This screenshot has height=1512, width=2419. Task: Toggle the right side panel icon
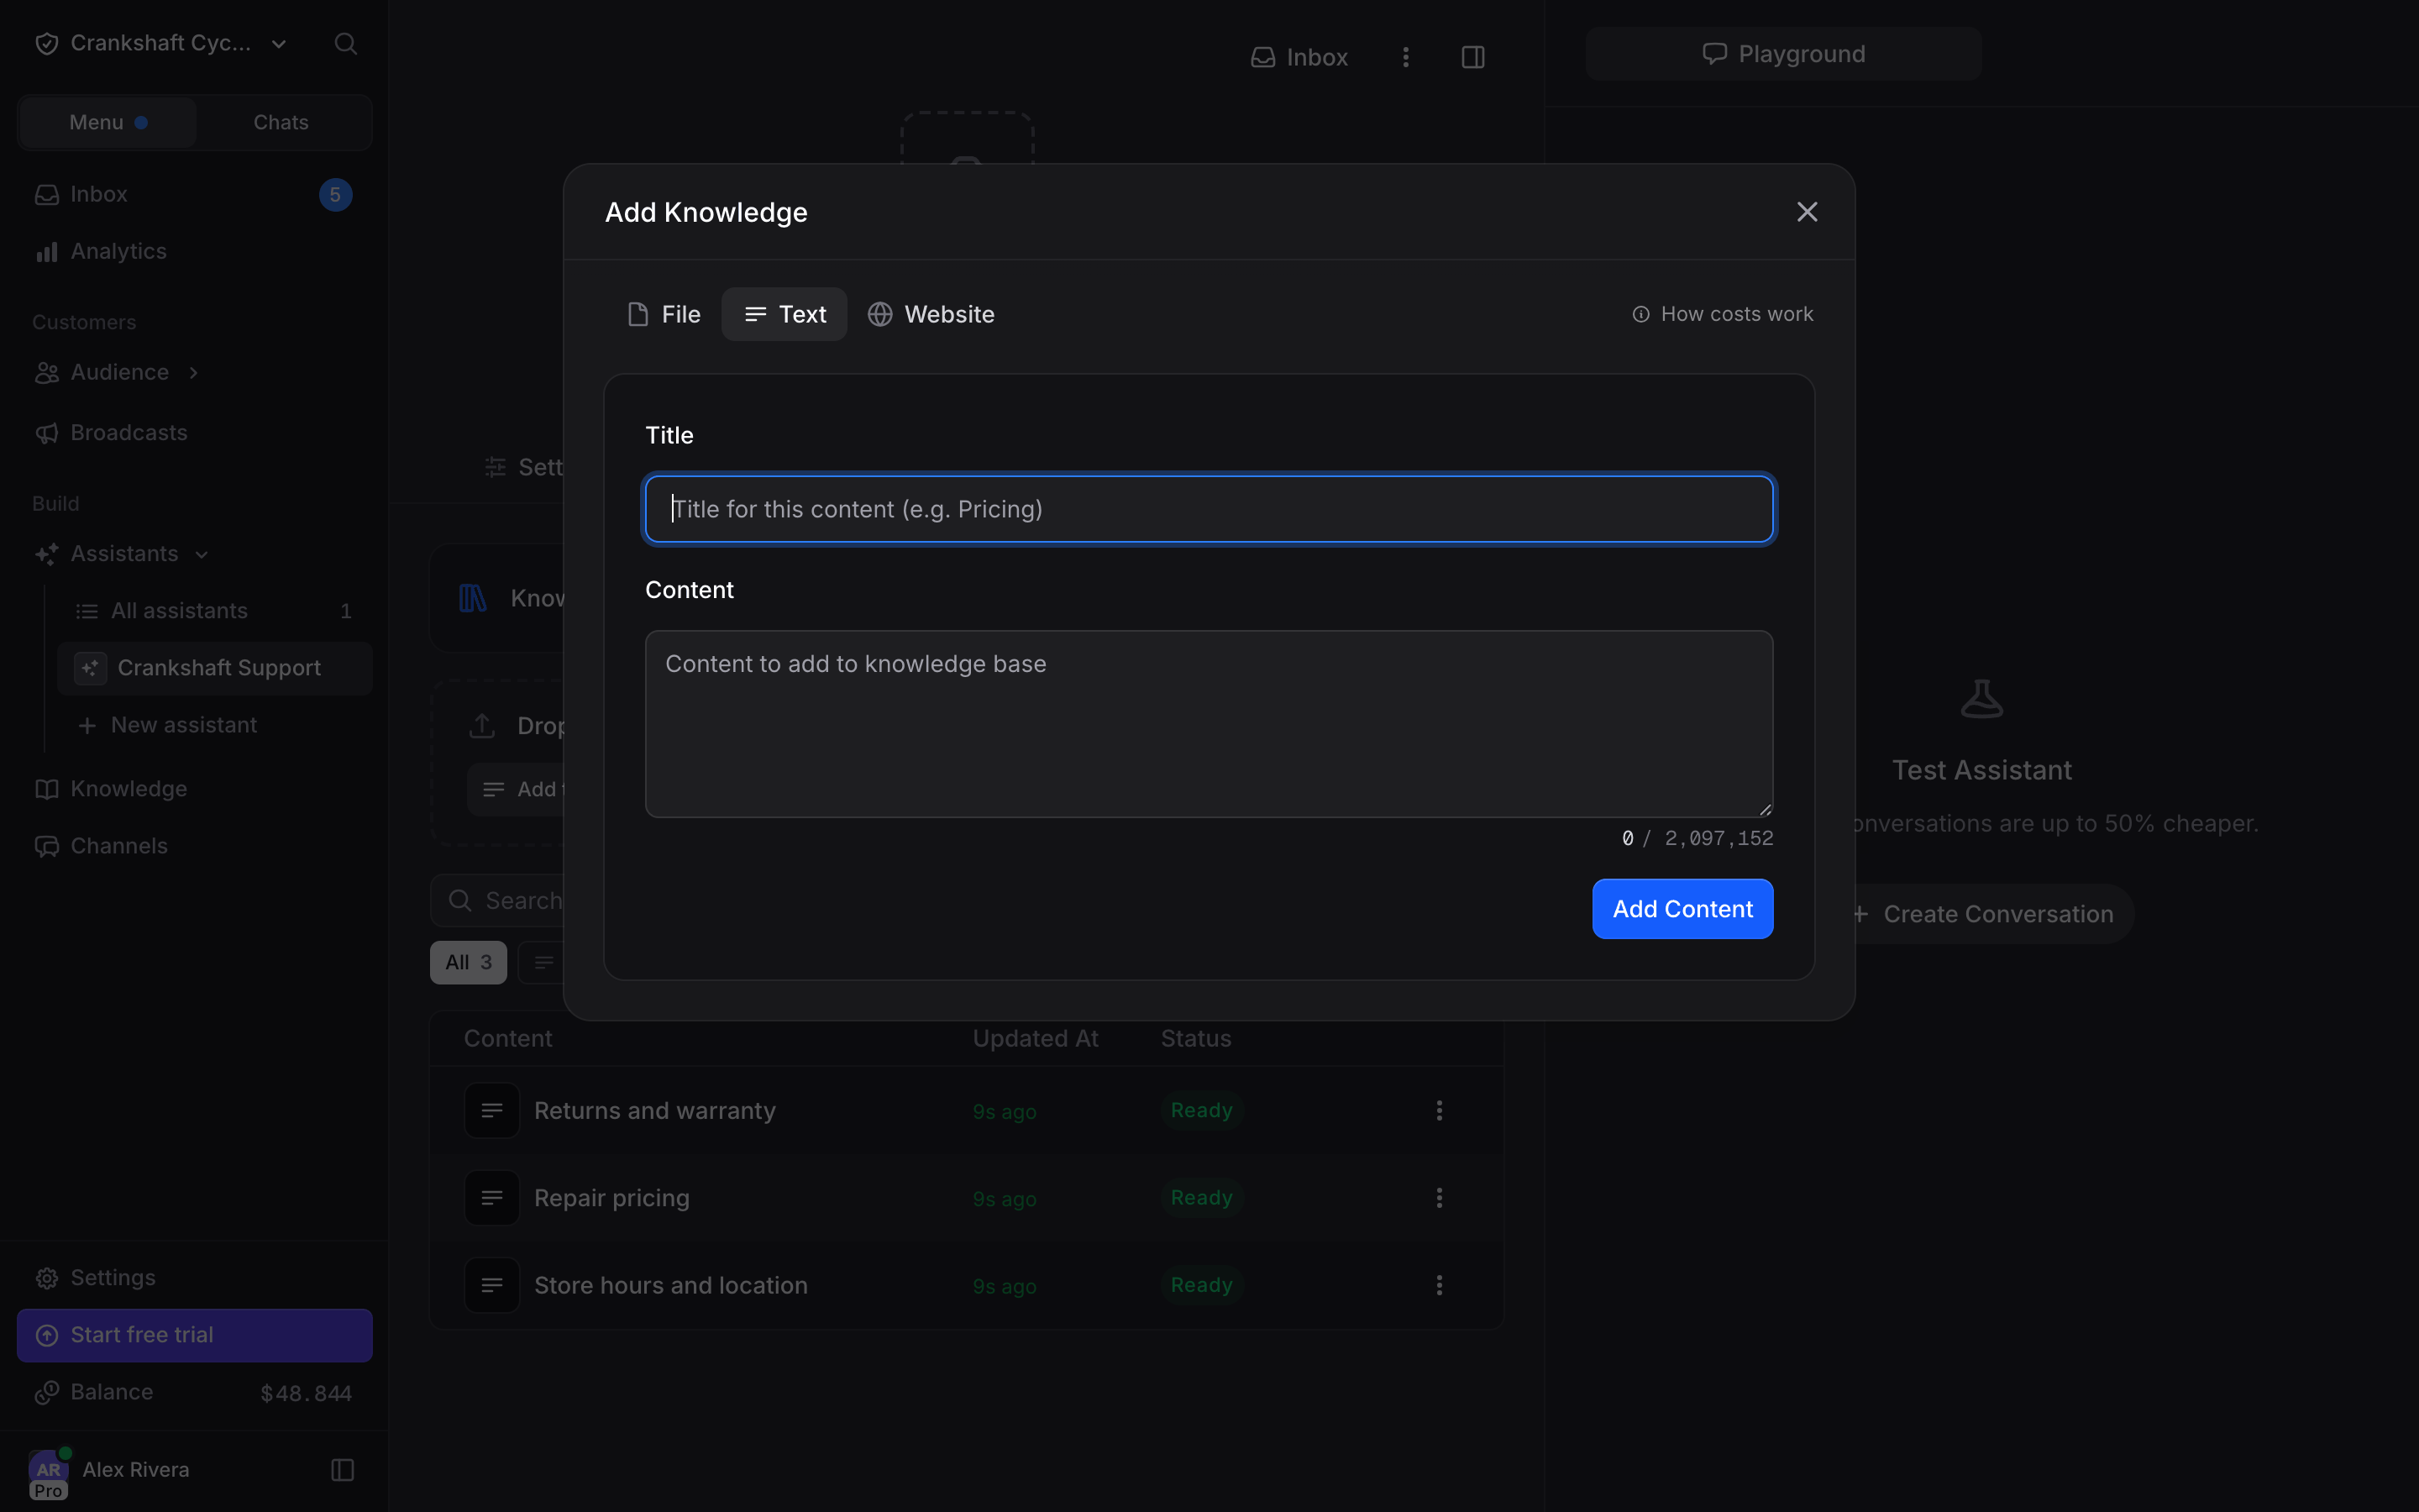click(x=1472, y=57)
